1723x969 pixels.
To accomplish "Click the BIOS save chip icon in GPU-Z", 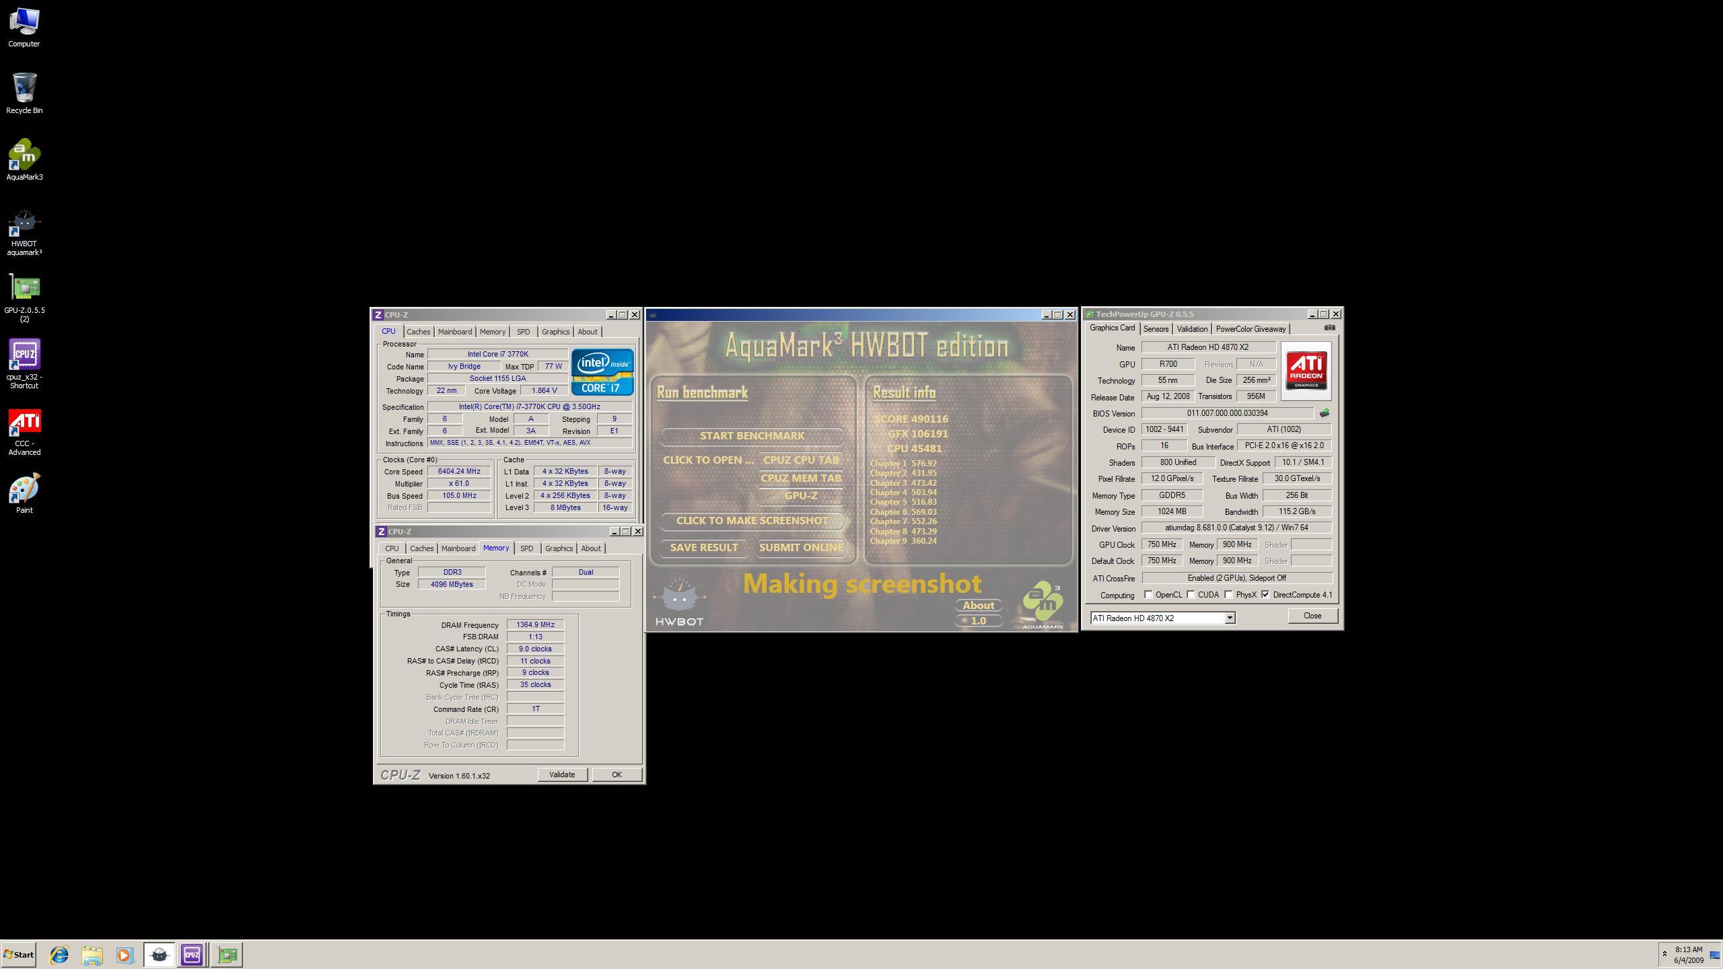I will click(x=1324, y=413).
